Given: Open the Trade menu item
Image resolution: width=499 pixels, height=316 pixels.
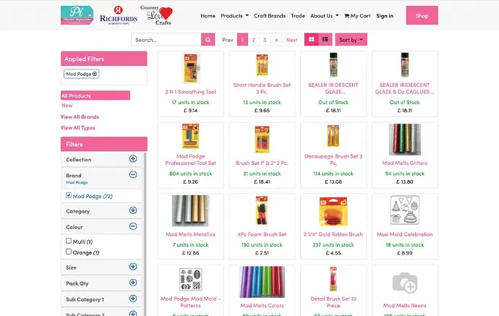Looking at the screenshot, I should coord(298,16).
